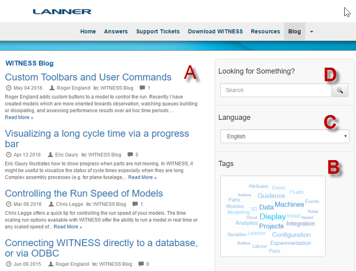The height and width of the screenshot is (271, 356).
Task: Click Read More under progress bar post
Action: coord(142,177)
